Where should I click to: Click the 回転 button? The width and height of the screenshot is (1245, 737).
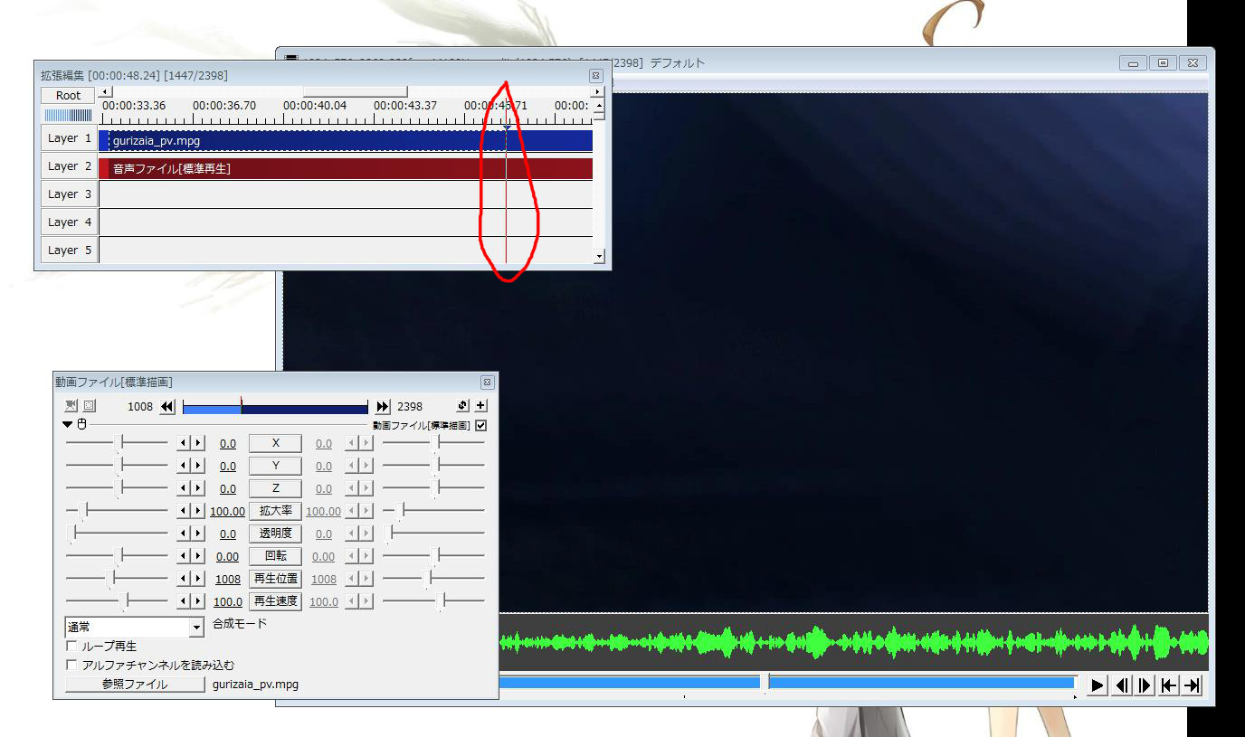point(275,556)
